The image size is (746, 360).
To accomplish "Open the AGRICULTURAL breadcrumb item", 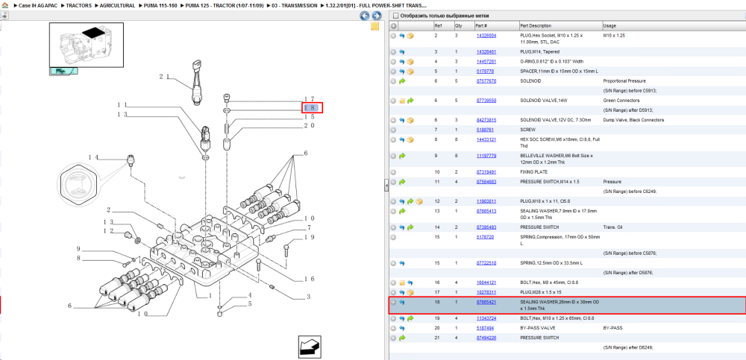I will click(117, 6).
